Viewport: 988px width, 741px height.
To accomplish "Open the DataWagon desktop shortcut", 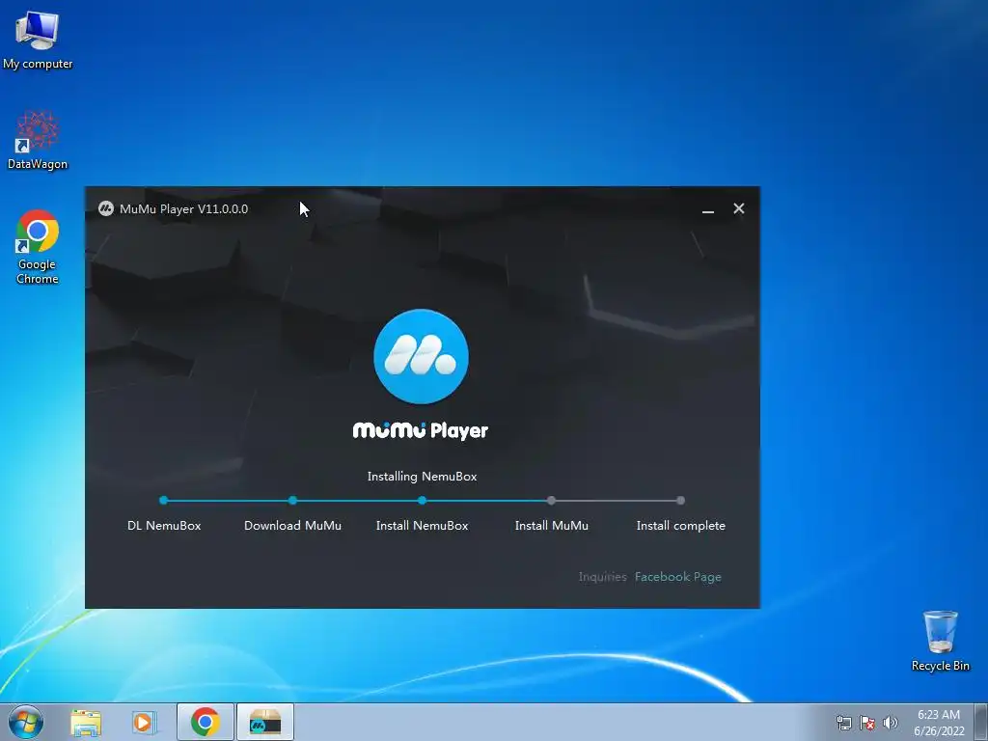I will (x=38, y=140).
